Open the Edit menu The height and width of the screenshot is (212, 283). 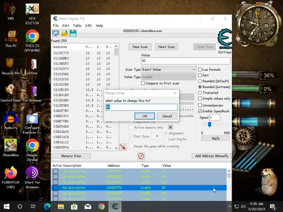tap(66, 26)
